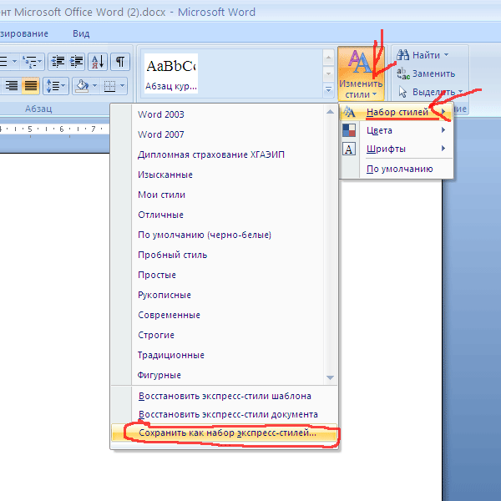Click the Изменить стили button

click(x=361, y=73)
